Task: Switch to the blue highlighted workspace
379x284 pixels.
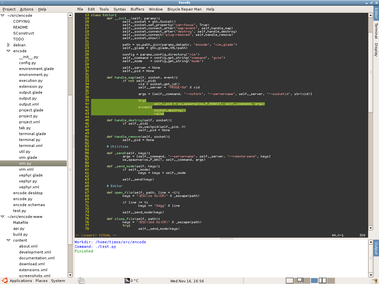Action: [314, 281]
